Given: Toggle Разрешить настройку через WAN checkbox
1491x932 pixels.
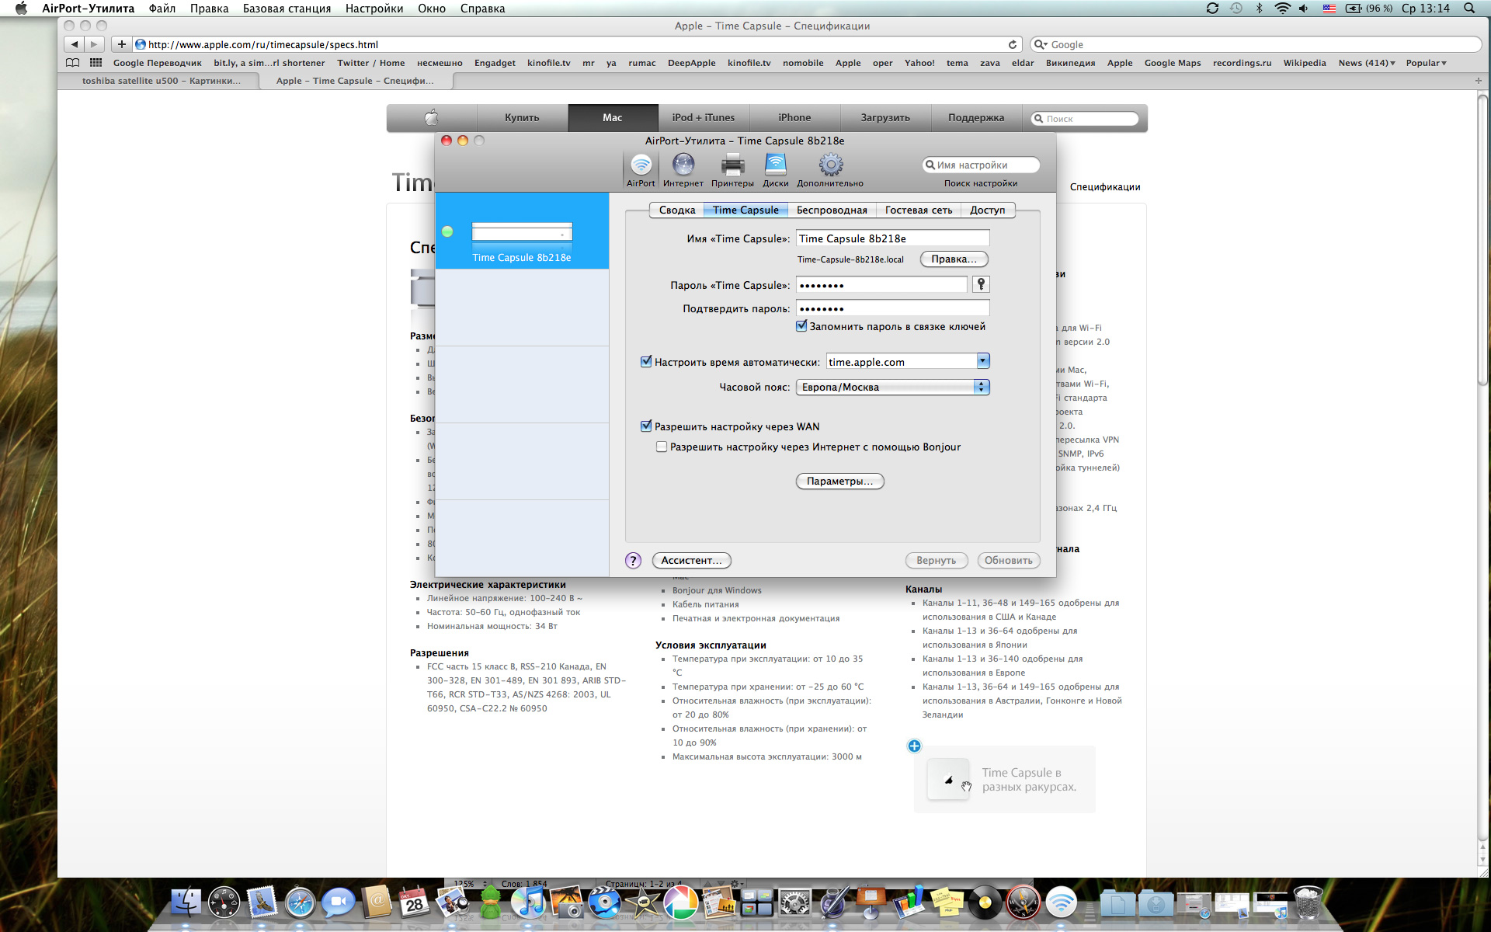Looking at the screenshot, I should coord(646,426).
